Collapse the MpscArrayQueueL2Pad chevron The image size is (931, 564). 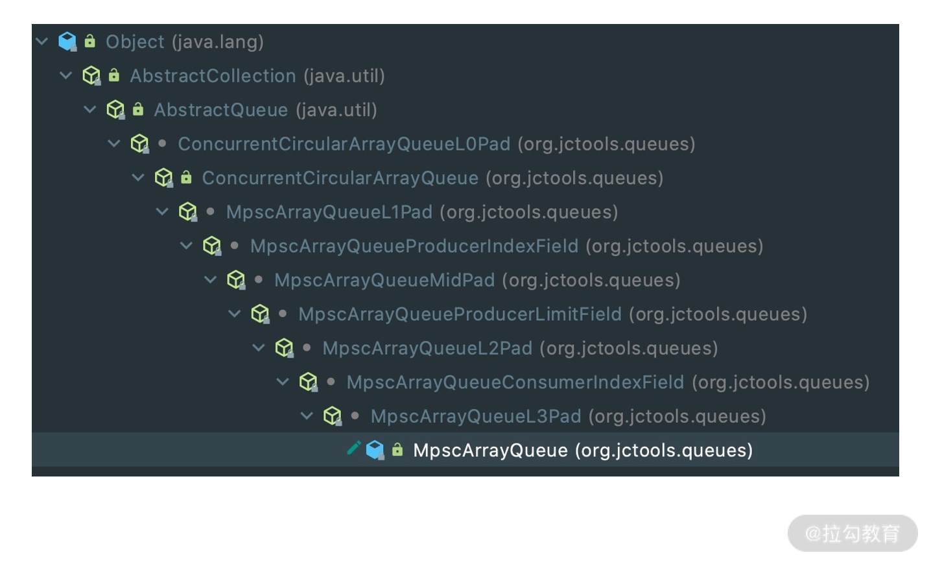pyautogui.click(x=259, y=348)
